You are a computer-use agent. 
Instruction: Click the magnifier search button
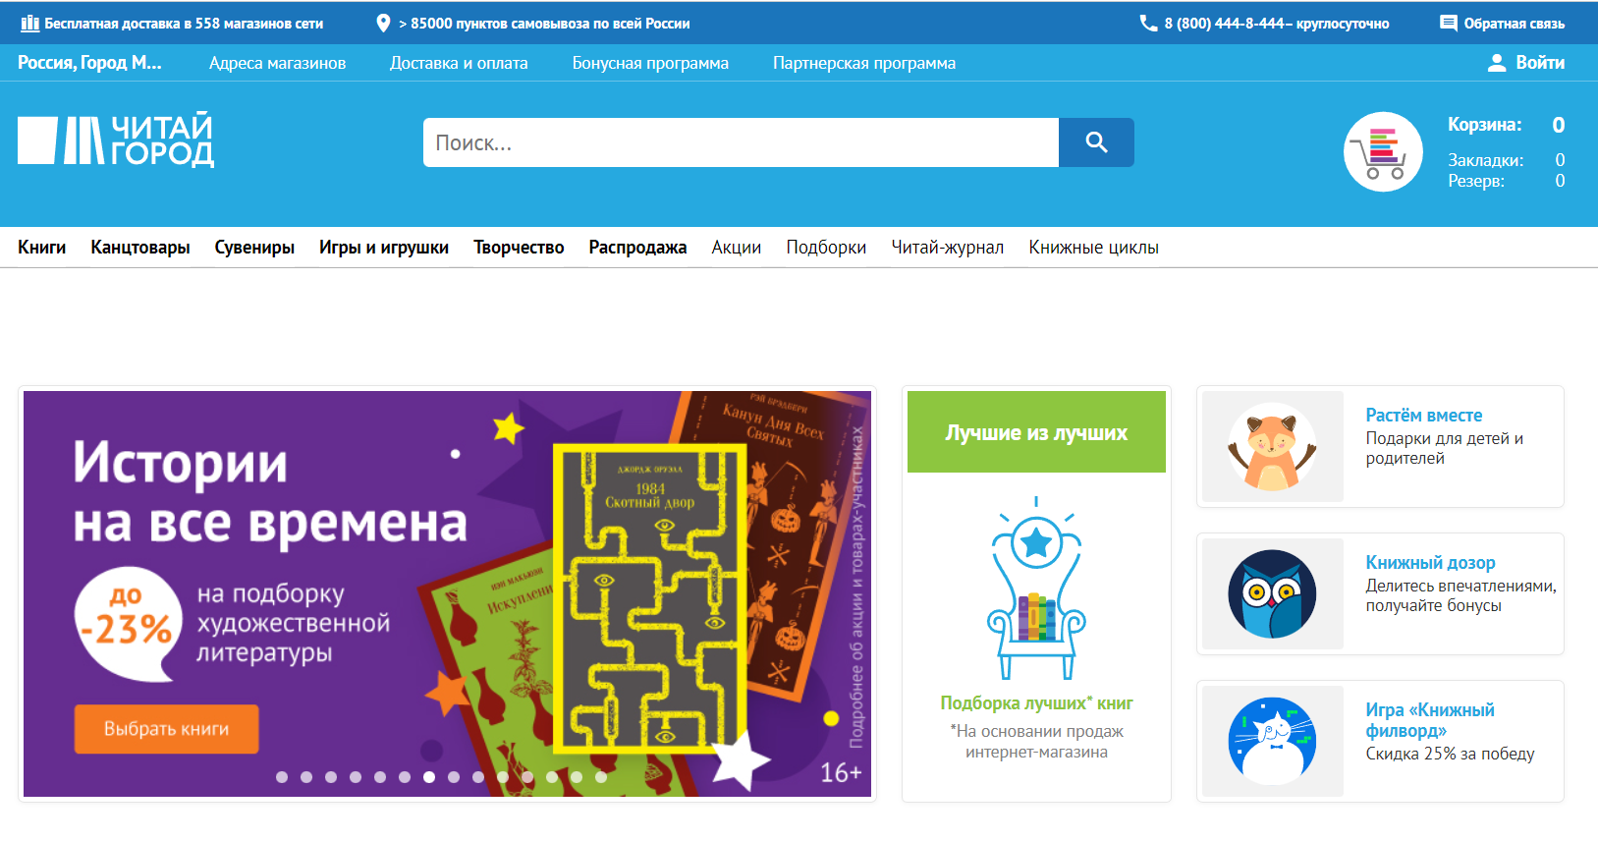pos(1096,142)
